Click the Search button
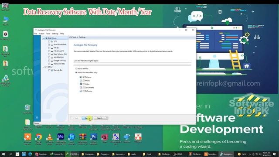279x157 pixels. click(x=100, y=118)
